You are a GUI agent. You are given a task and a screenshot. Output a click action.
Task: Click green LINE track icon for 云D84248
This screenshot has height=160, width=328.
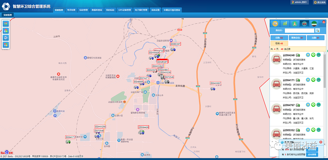313,55
